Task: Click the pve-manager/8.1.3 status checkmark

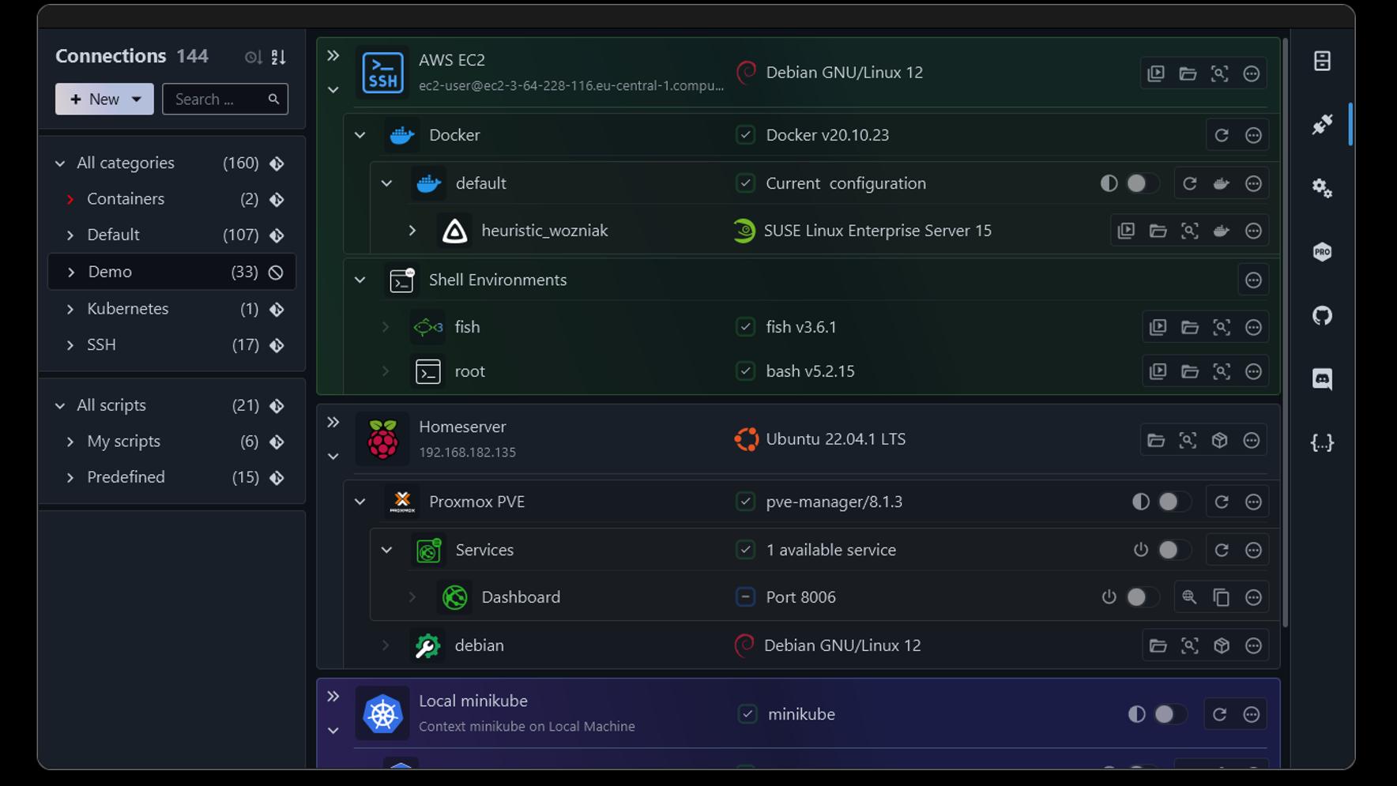Action: pyautogui.click(x=745, y=502)
